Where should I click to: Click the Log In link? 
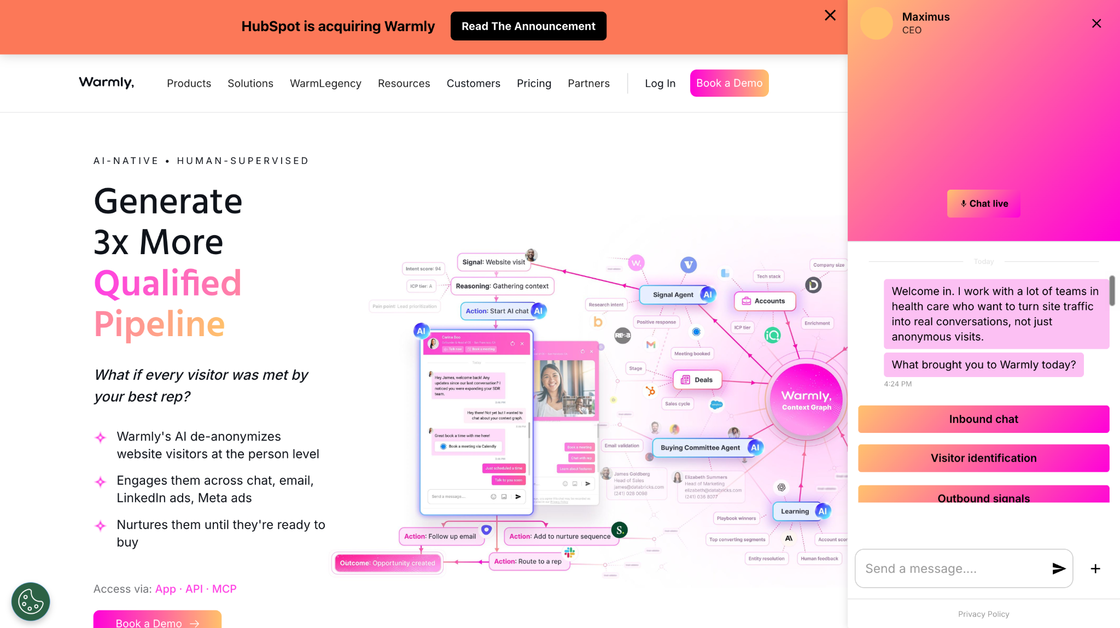coord(660,83)
